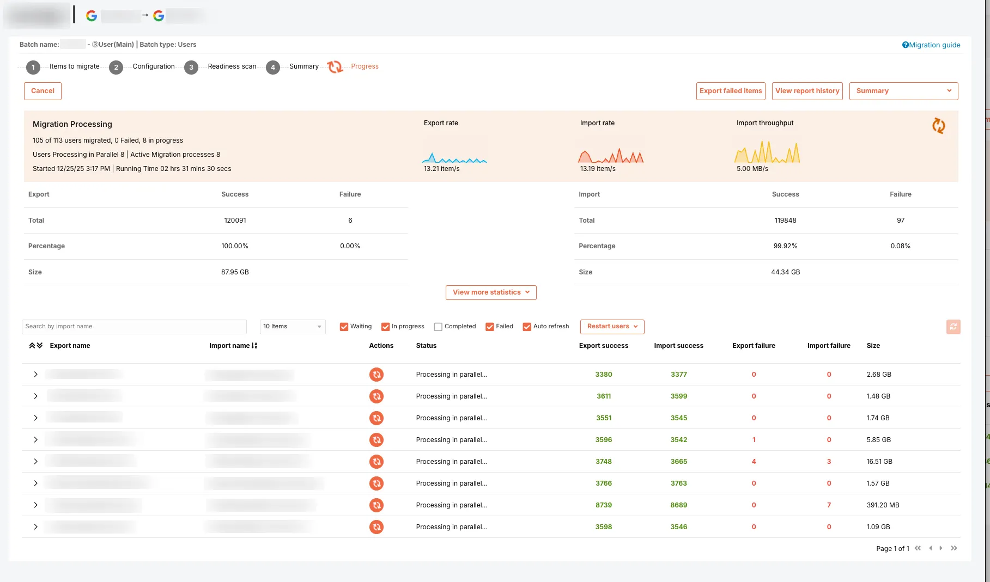Click action icon for the 2.68 GB row
The image size is (990, 582).
376,375
